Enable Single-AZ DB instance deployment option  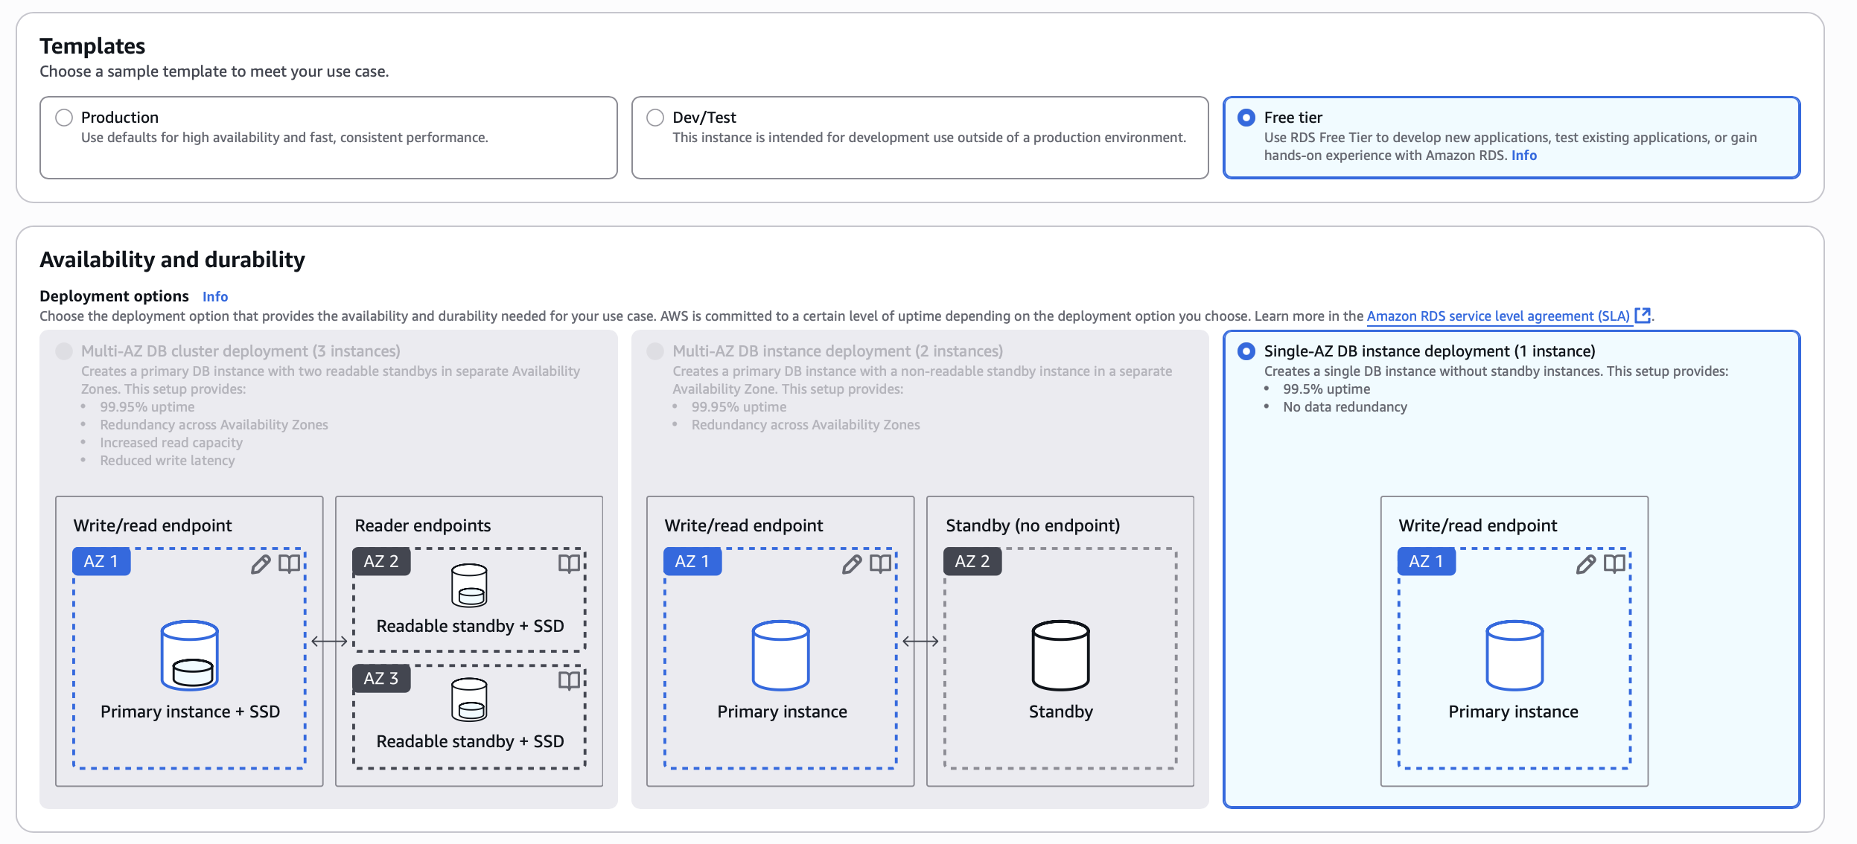(1246, 350)
